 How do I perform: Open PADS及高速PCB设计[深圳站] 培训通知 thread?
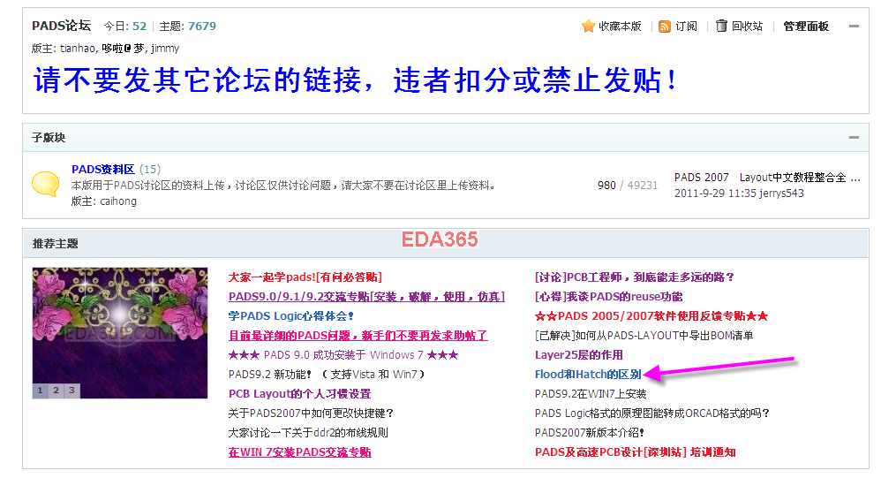coord(635,452)
